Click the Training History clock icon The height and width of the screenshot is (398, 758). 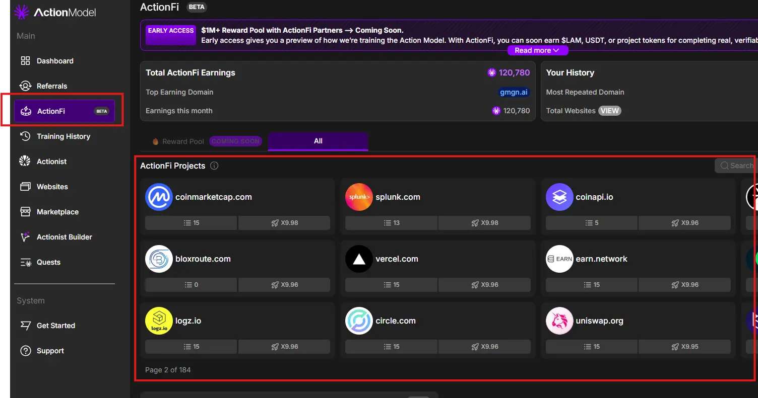25,136
